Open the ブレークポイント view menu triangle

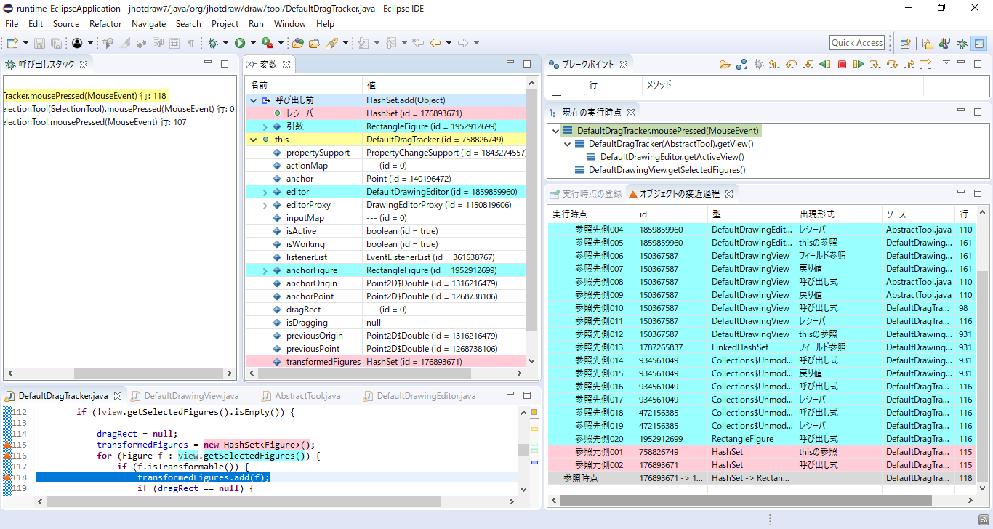pyautogui.click(x=946, y=62)
